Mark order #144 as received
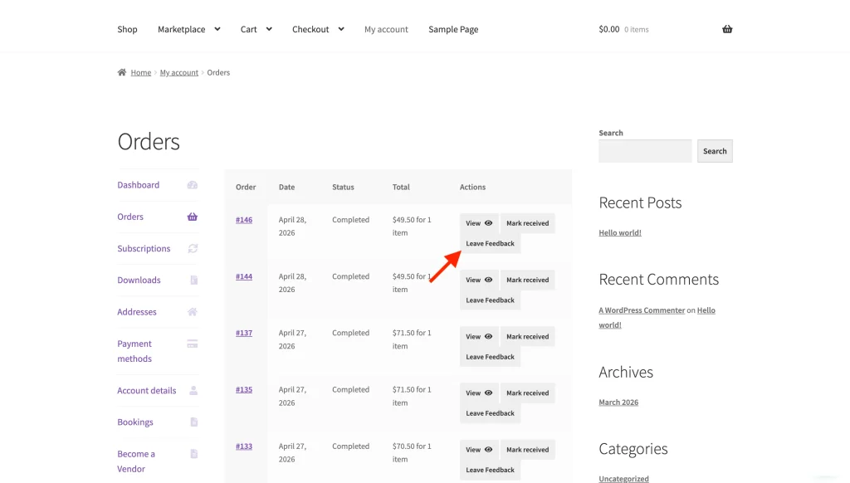The width and height of the screenshot is (850, 483). (527, 280)
